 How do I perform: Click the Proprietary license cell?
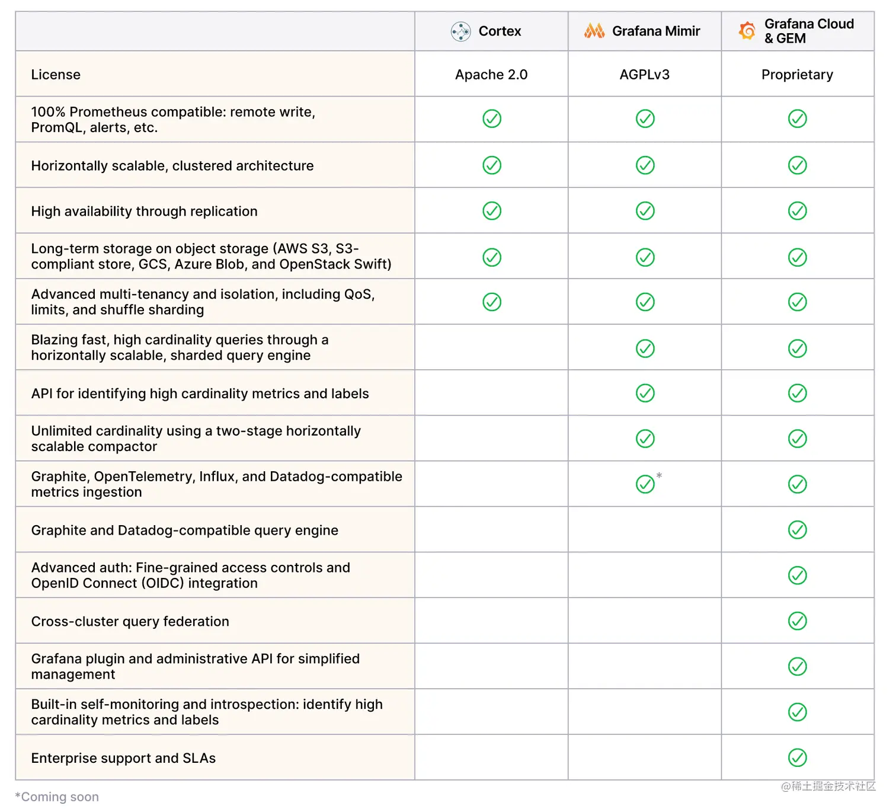coord(797,75)
